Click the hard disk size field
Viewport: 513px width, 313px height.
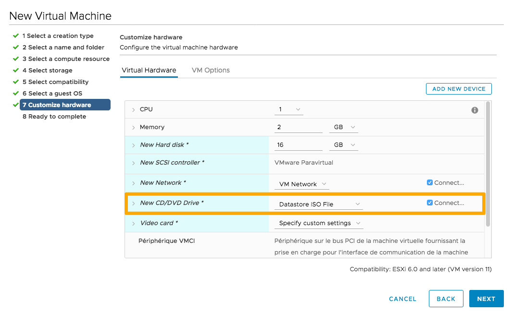point(298,145)
